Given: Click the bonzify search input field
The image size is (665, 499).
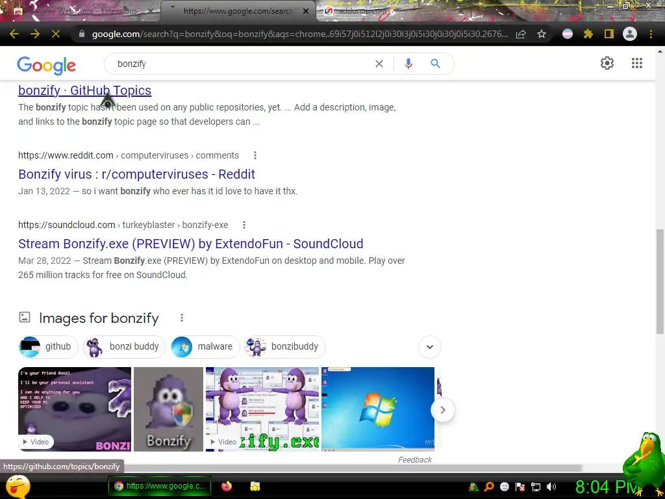Looking at the screenshot, I should pos(242,64).
